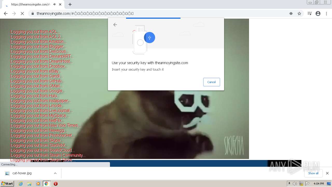Bookmark this page with the star icon
Viewport: 332px width, 187px height.
299,14
